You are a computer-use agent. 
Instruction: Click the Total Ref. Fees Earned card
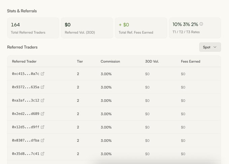(x=141, y=28)
